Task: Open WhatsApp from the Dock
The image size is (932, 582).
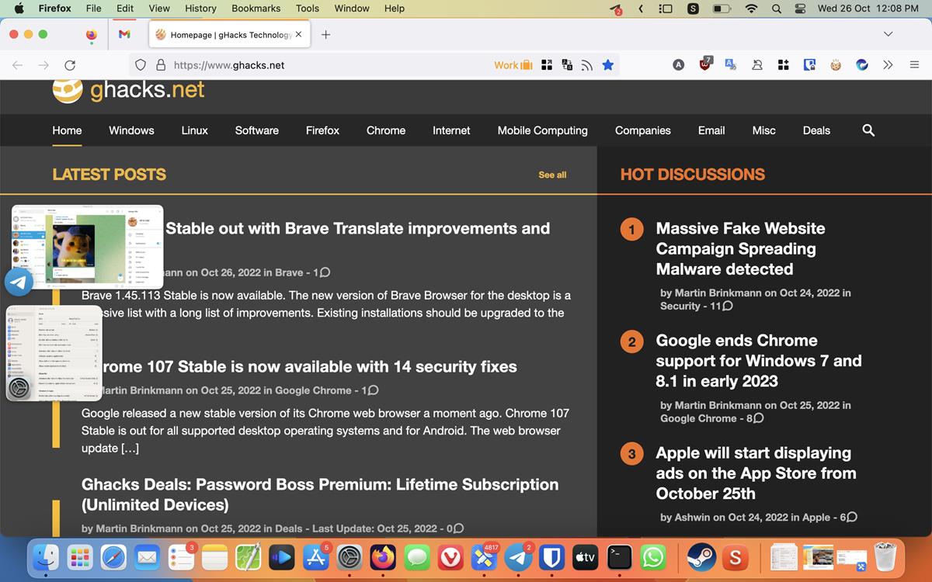Action: pos(652,557)
